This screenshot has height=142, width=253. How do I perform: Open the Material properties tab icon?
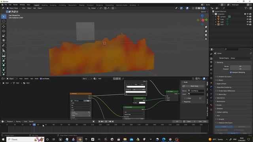tap(211, 105)
